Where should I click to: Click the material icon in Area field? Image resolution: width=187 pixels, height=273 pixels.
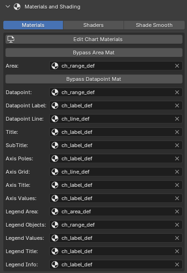point(55,66)
